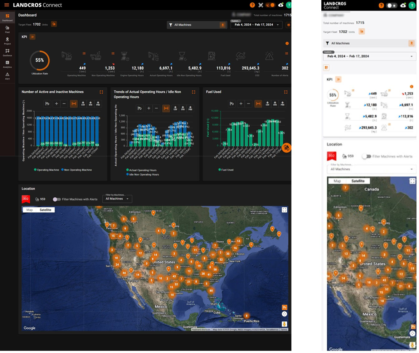Image resolution: width=419 pixels, height=353 pixels.
Task: Open Project in the sidebar
Action: coord(7,41)
